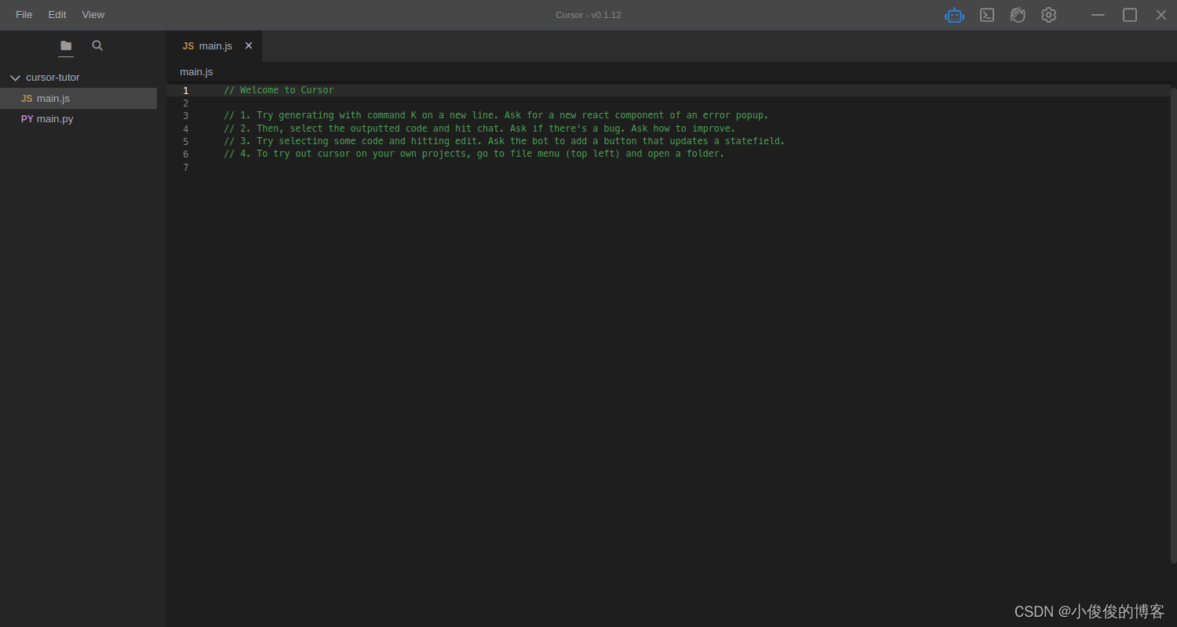Open the Edit menu
The width and height of the screenshot is (1177, 627).
(57, 15)
